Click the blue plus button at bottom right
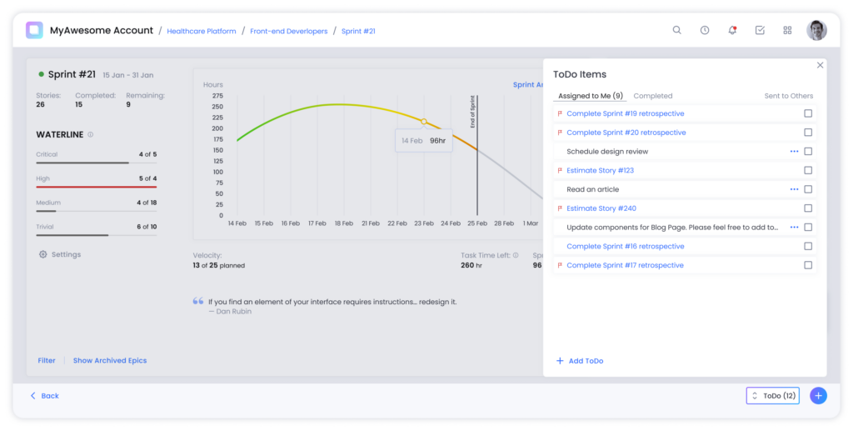853x431 pixels. click(x=818, y=396)
